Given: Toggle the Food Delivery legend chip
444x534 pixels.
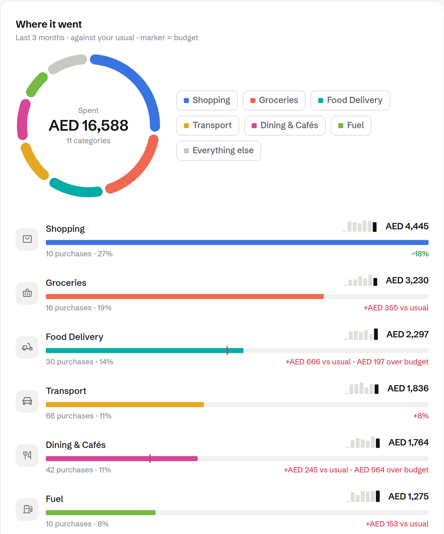Looking at the screenshot, I should 350,100.
